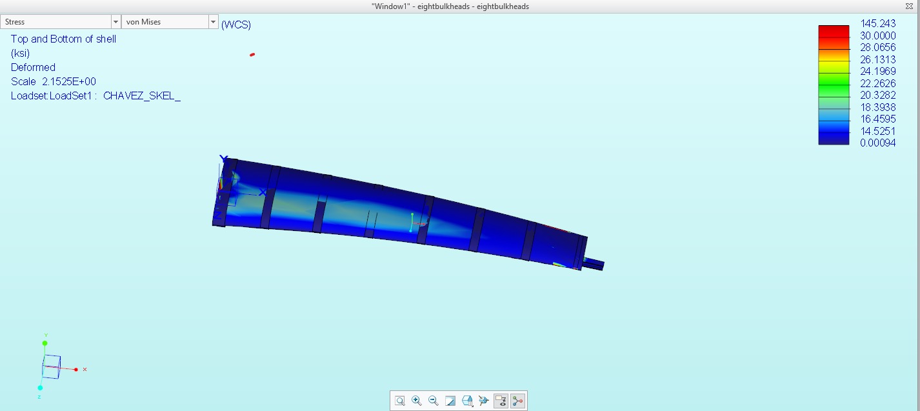Click the Scale 2.1525E+00 text
This screenshot has width=920, height=411.
tap(54, 81)
